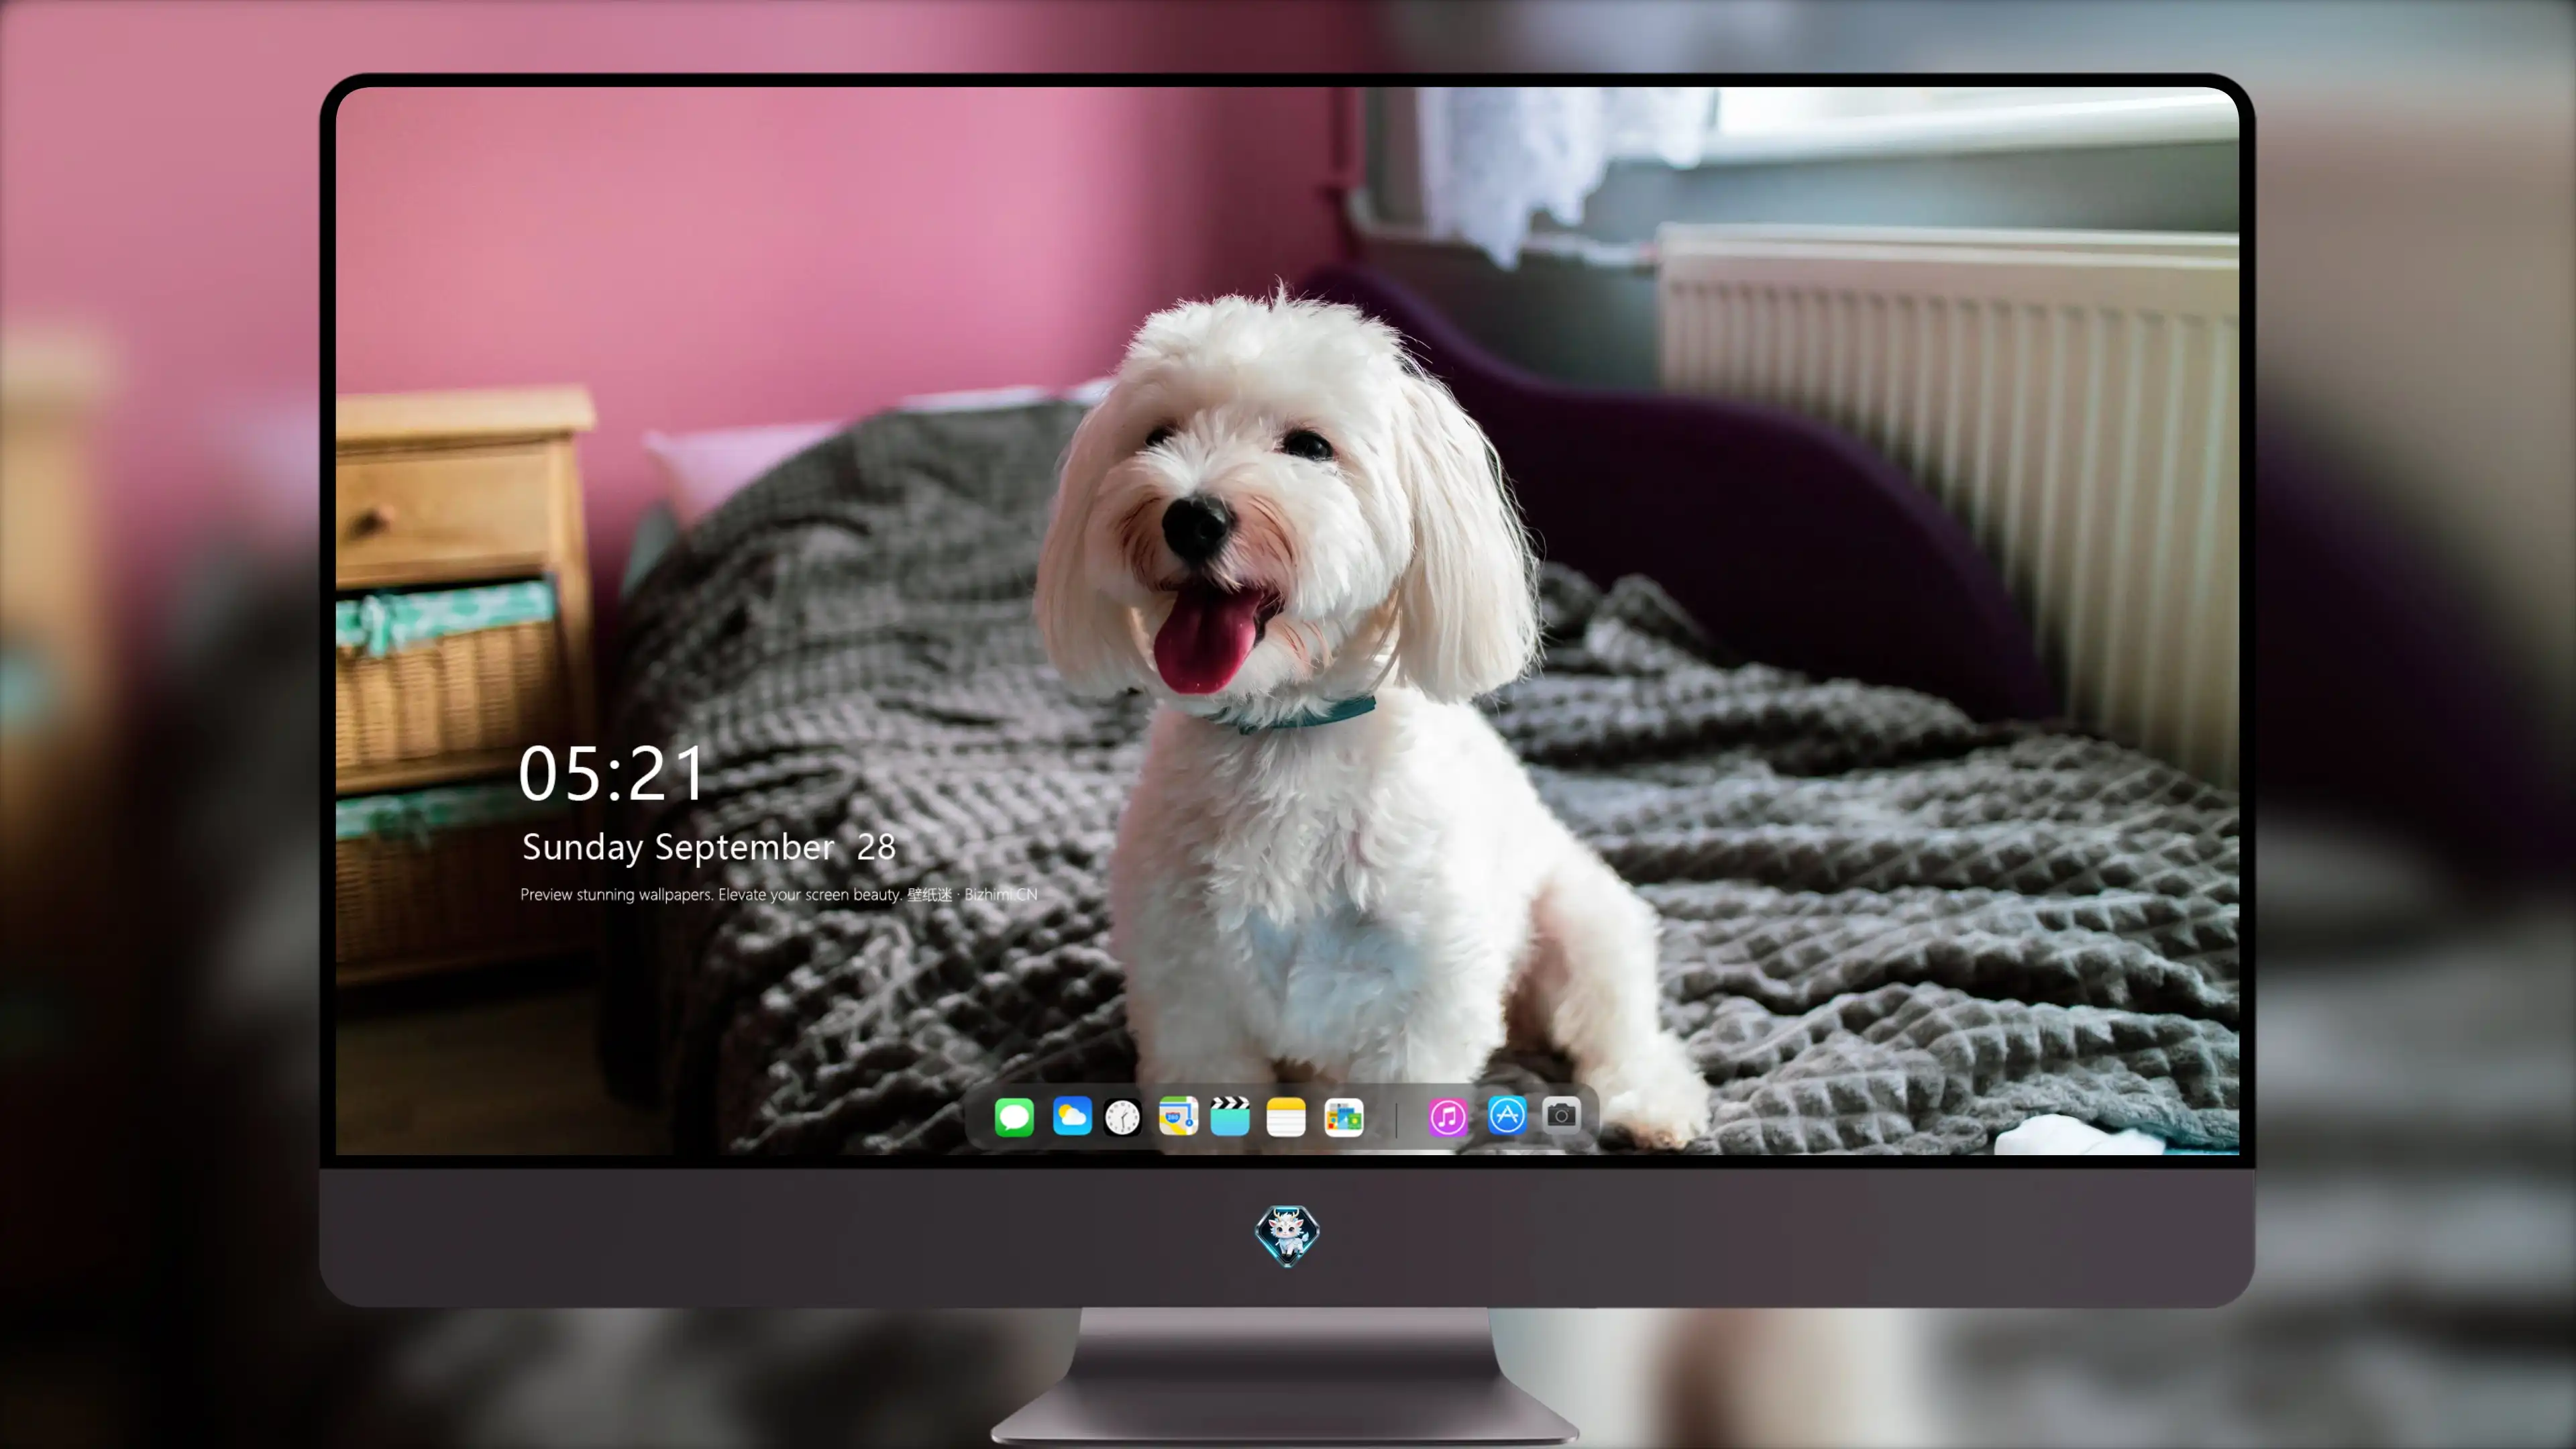Open the Maps app in dock
This screenshot has height=1449, width=2576.
(1178, 1116)
